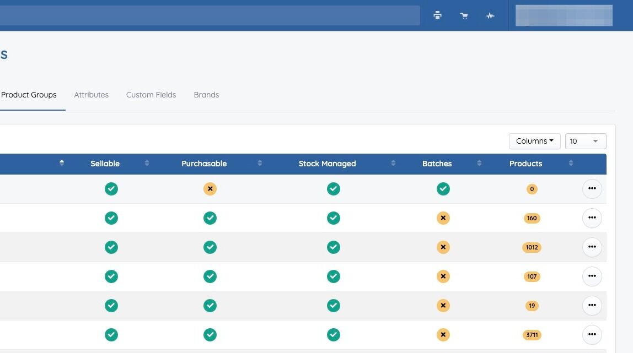633x353 pixels.
Task: Click sort arrows on Batches column
Action: point(479,164)
